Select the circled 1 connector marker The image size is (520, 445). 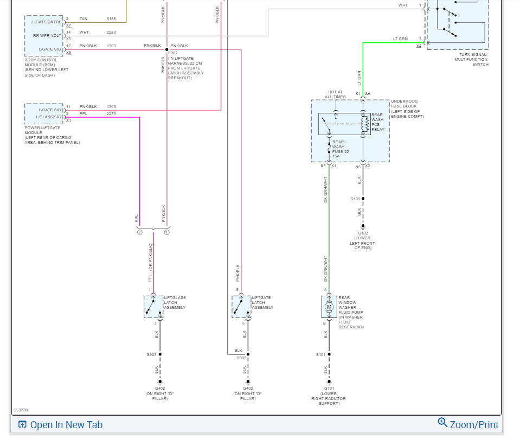[x=166, y=232]
